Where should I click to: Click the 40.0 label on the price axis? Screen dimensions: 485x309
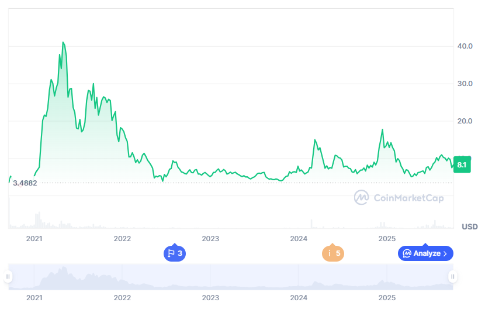click(465, 46)
